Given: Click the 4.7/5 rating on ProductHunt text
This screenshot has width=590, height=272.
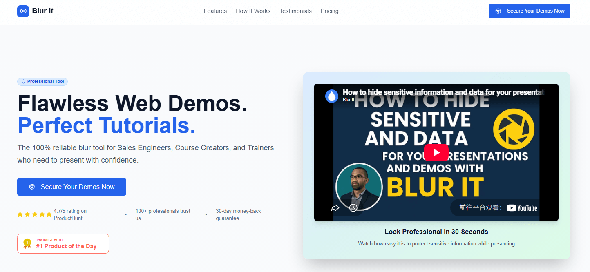Looking at the screenshot, I should pyautogui.click(x=70, y=215).
